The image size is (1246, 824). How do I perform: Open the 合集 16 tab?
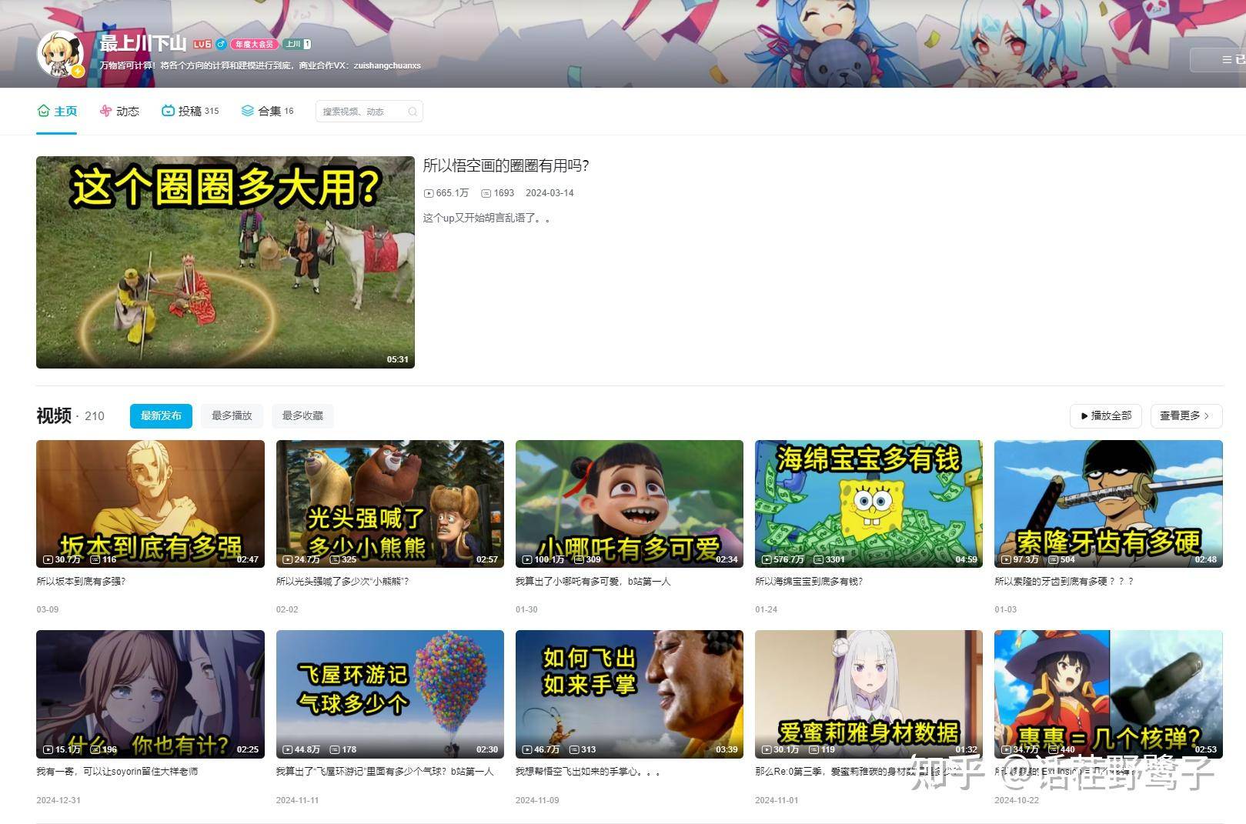(267, 112)
